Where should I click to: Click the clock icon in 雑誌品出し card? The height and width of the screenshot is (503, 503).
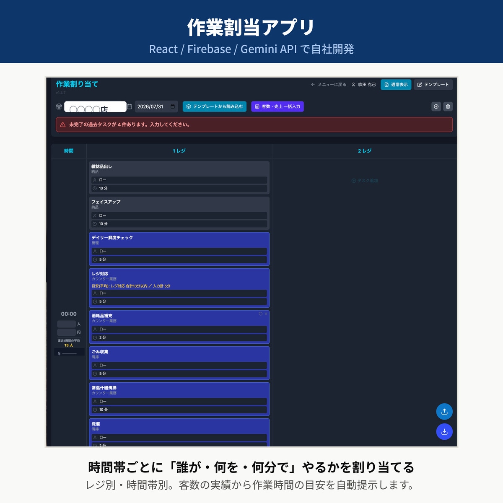coord(95,189)
